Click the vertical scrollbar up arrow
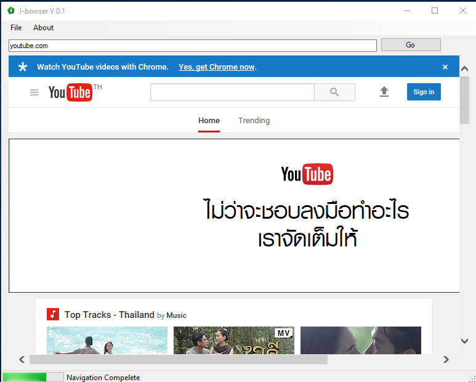Viewport: 476px width, 382px height. click(464, 68)
